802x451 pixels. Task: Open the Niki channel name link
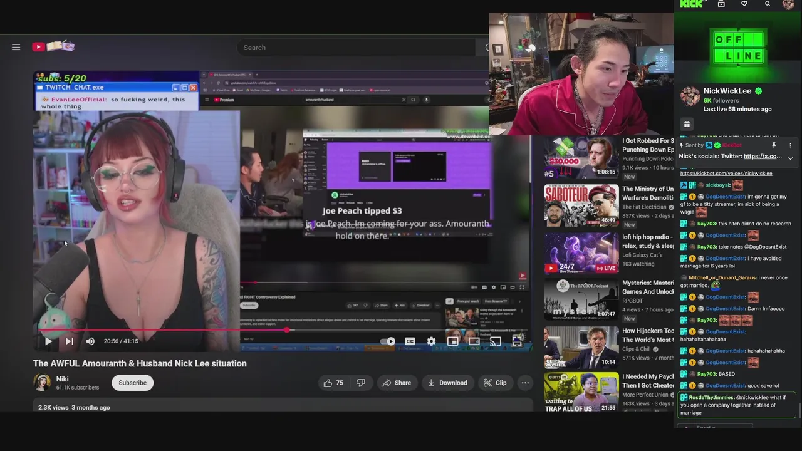point(62,379)
